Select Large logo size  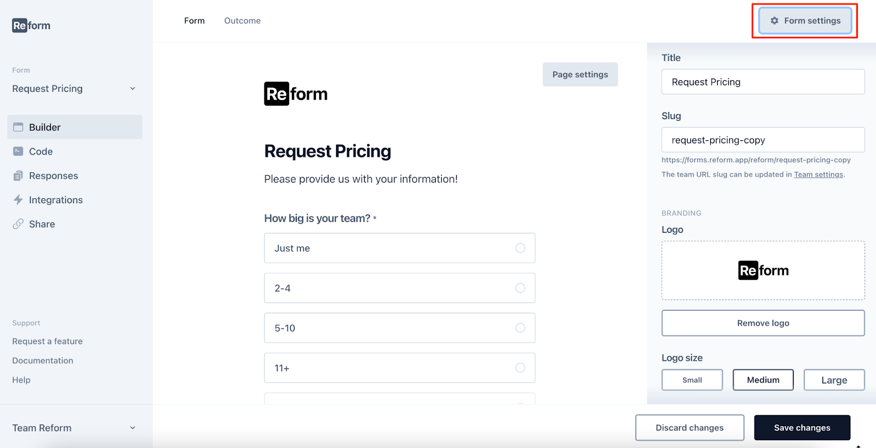click(834, 380)
